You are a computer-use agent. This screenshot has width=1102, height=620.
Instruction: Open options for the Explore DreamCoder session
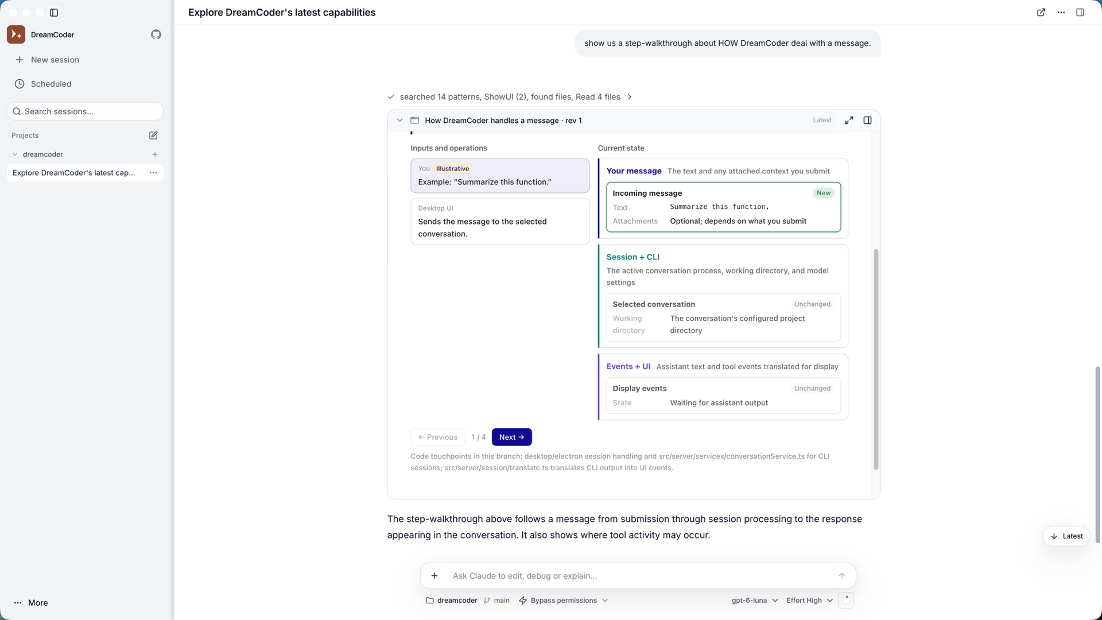153,173
